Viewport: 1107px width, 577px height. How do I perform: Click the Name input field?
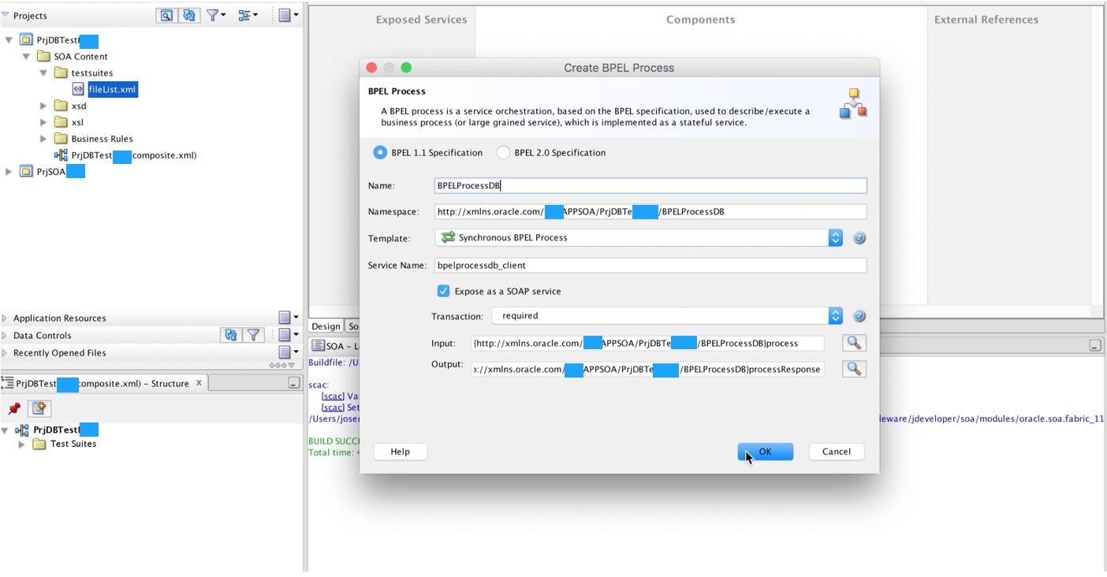coord(650,185)
